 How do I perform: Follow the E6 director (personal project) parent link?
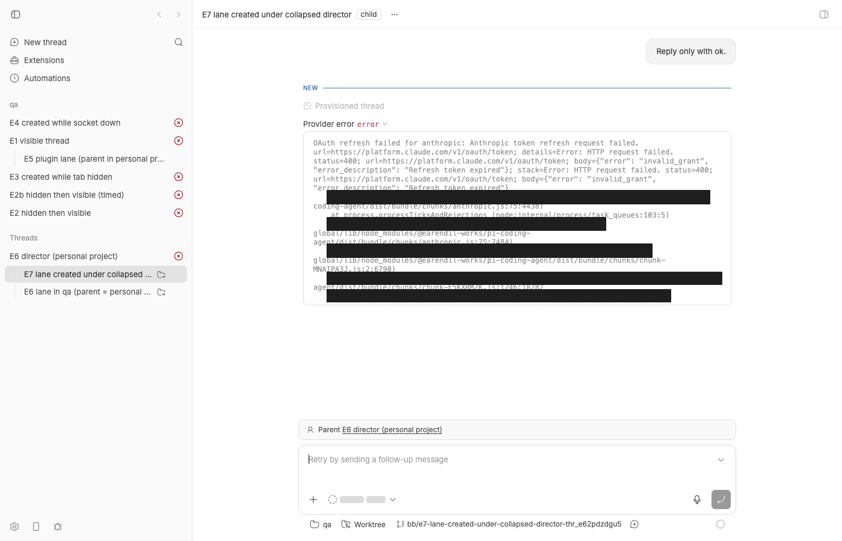coord(392,430)
